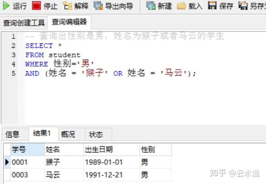Click the 运行 label button

[x=20, y=6]
